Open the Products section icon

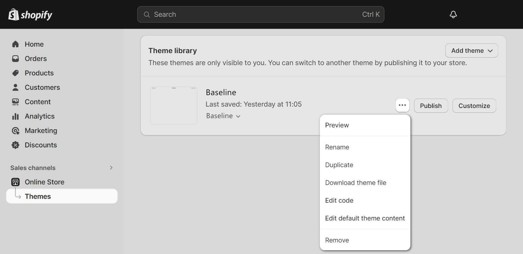tap(15, 73)
